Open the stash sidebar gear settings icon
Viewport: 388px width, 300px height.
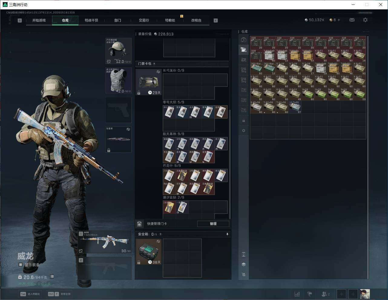244,131
